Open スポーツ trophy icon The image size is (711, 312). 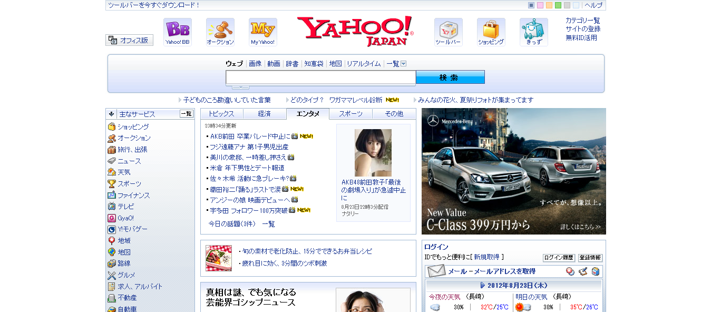(x=112, y=184)
